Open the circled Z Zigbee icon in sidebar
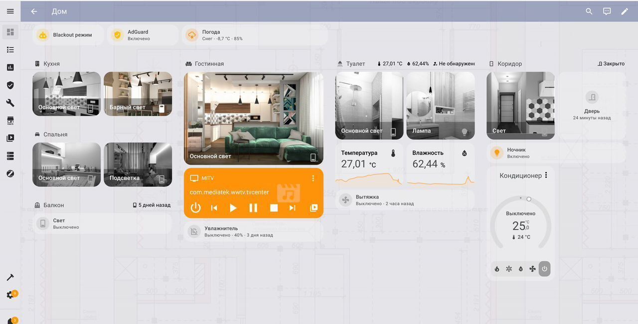Screen dimensions: 638x324 coord(10,174)
